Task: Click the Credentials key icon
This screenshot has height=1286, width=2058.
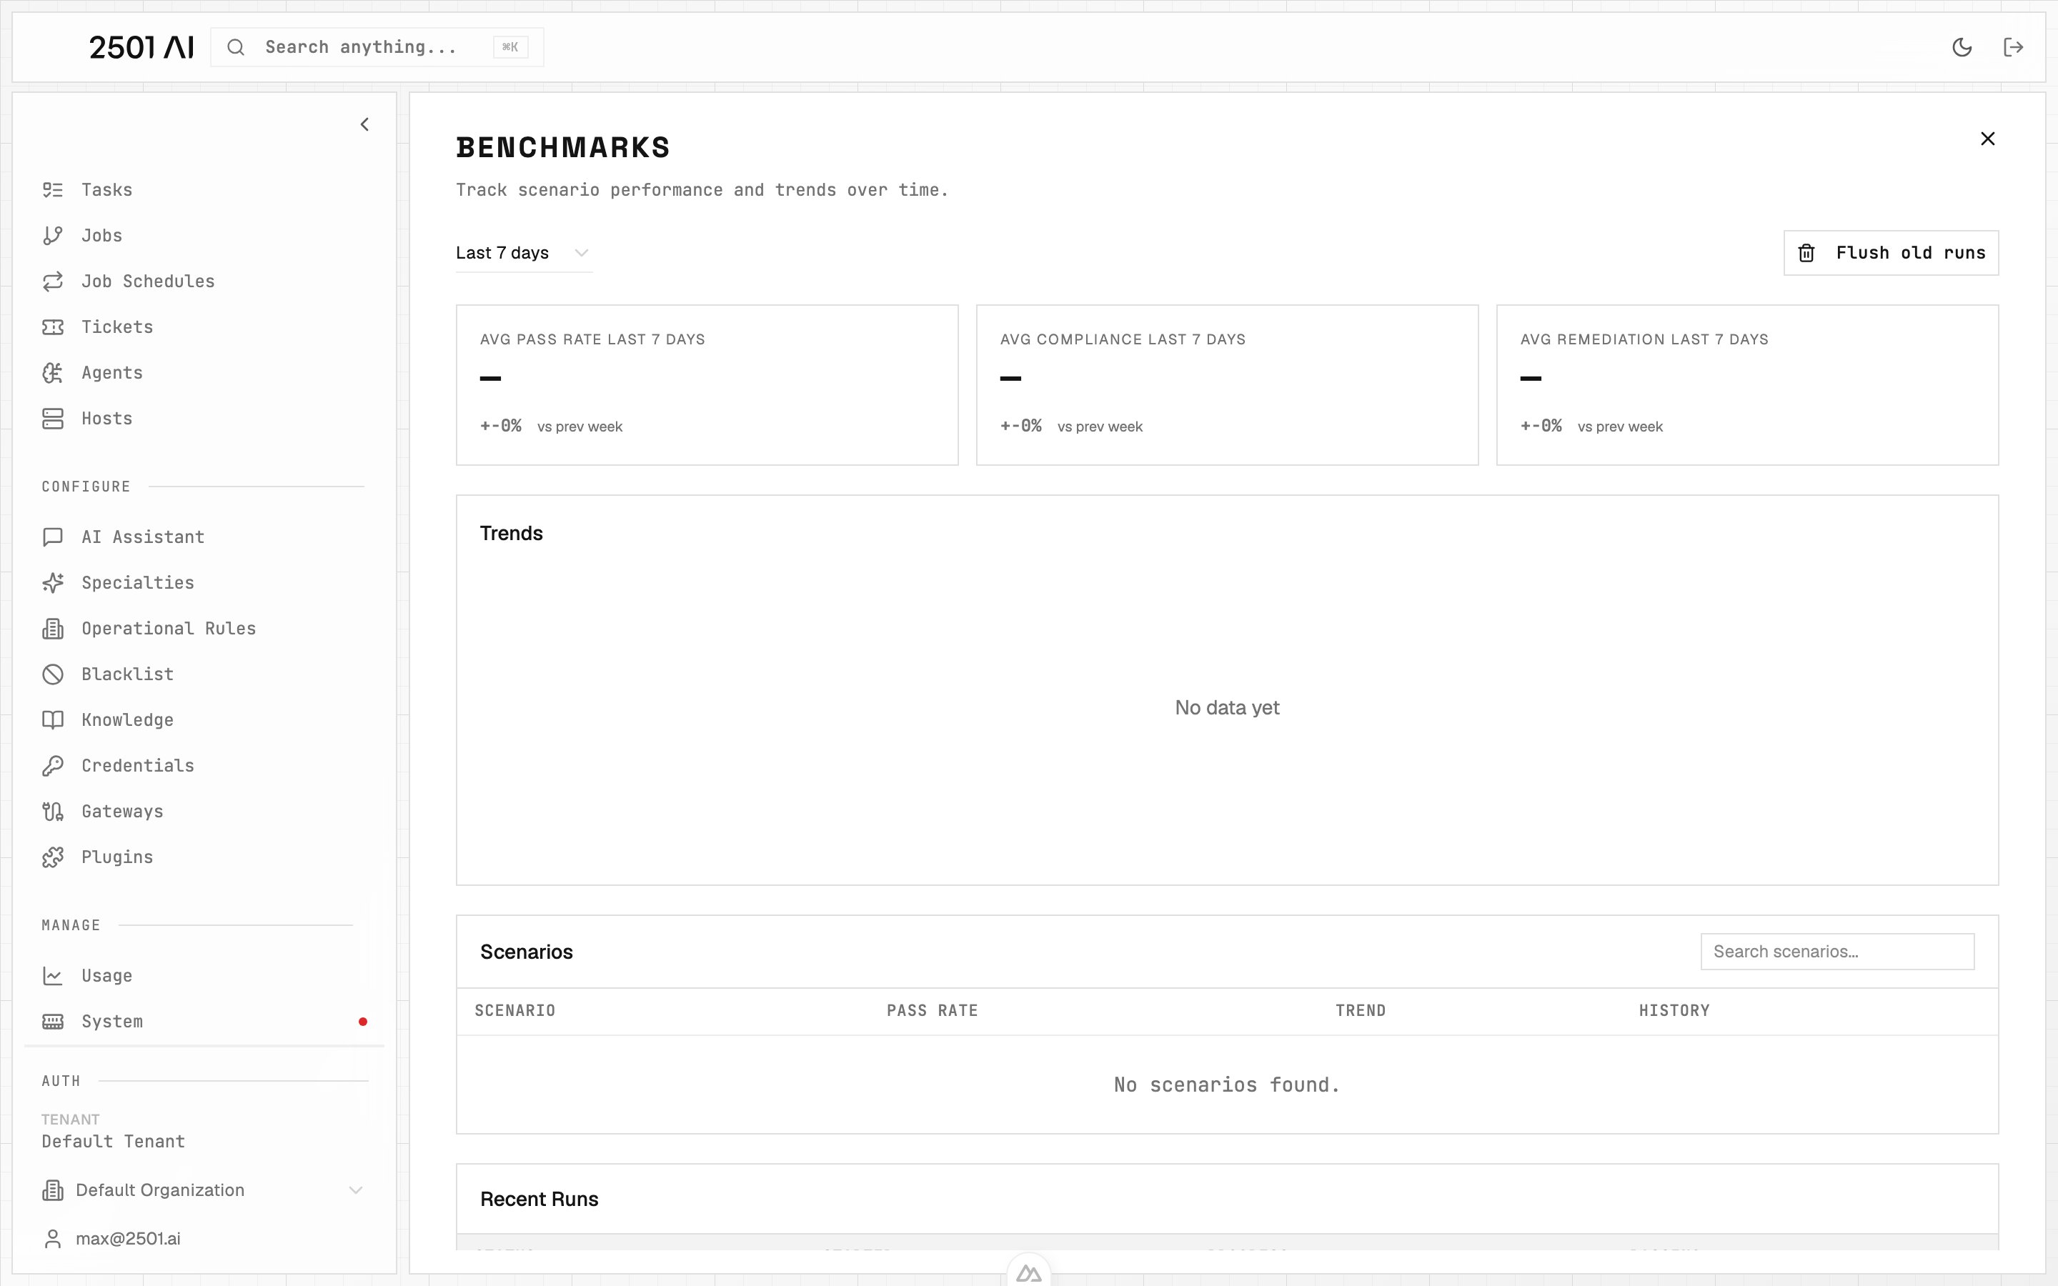Action: click(x=53, y=765)
